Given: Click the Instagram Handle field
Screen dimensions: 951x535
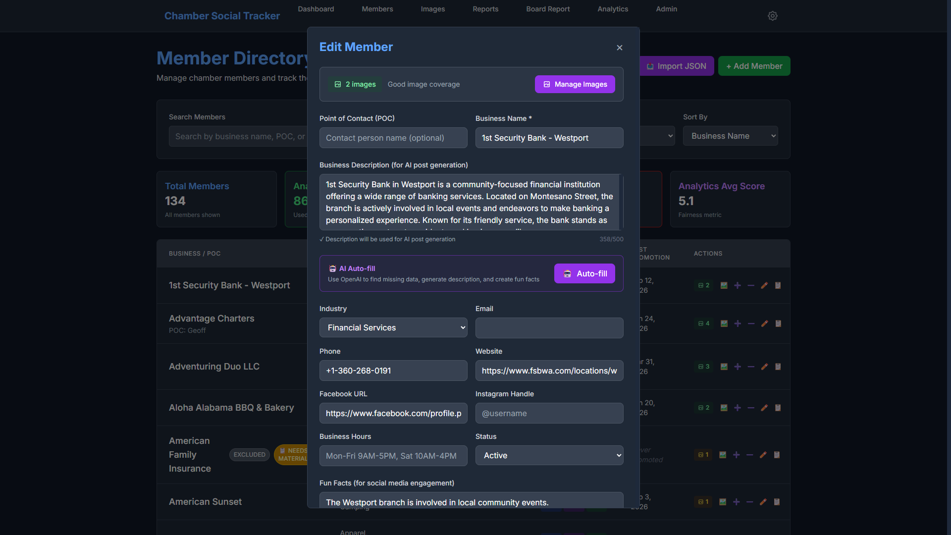Looking at the screenshot, I should pos(549,413).
